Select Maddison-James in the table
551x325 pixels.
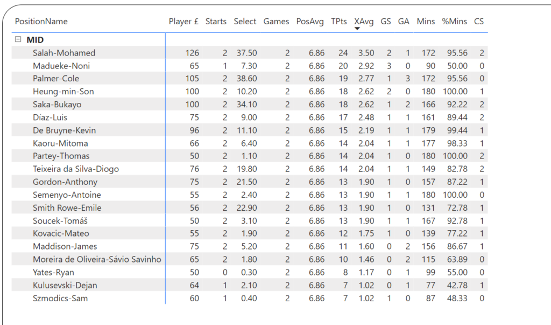tap(65, 246)
